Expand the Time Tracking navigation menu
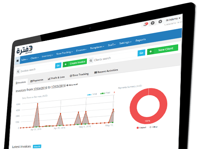200x149 pixels. (x=65, y=53)
